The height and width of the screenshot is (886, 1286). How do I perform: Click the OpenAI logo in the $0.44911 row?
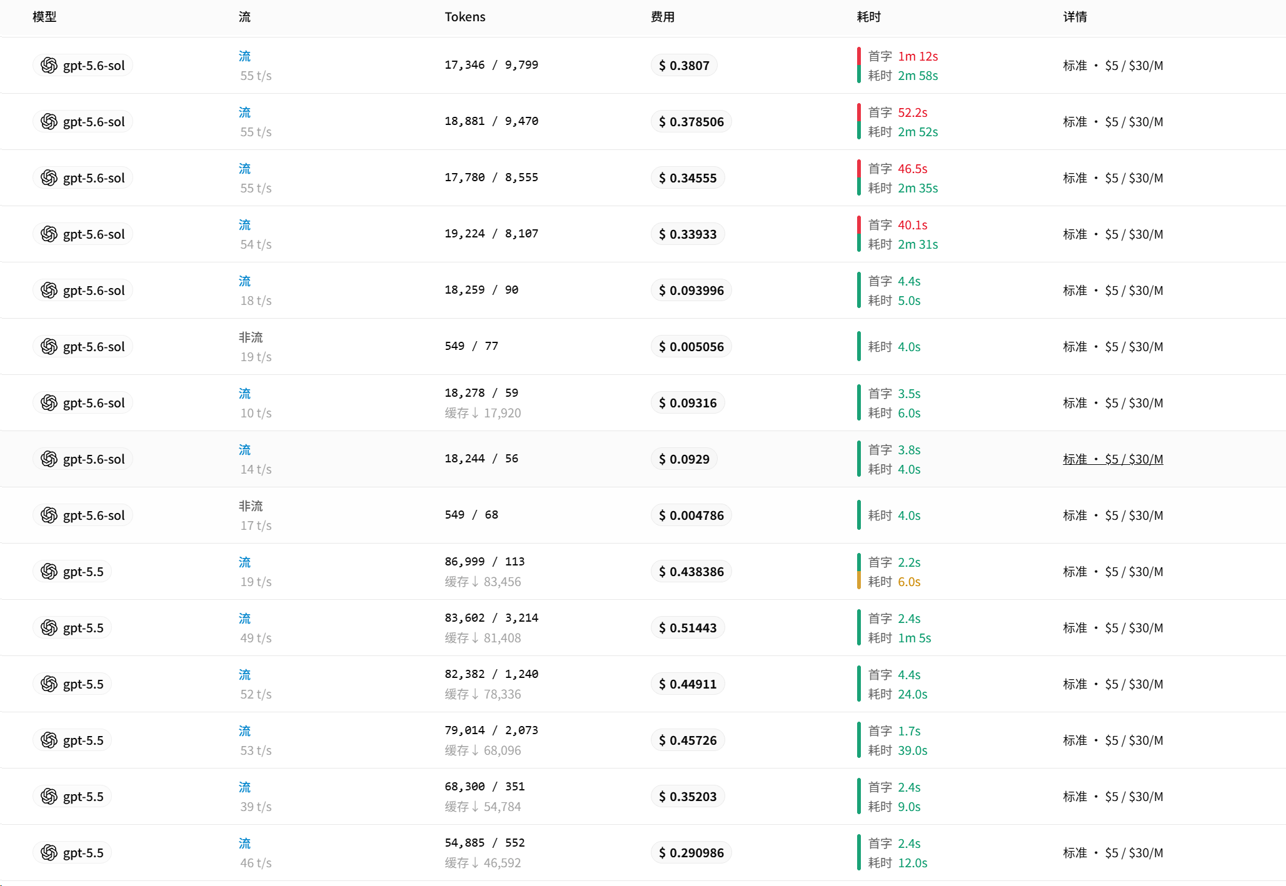(x=49, y=684)
